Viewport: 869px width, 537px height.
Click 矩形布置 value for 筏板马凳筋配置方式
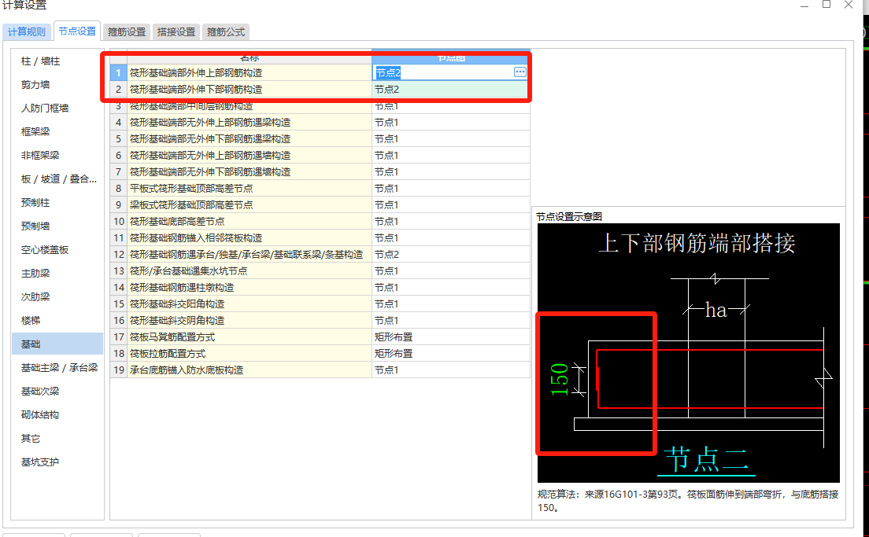pyautogui.click(x=450, y=337)
